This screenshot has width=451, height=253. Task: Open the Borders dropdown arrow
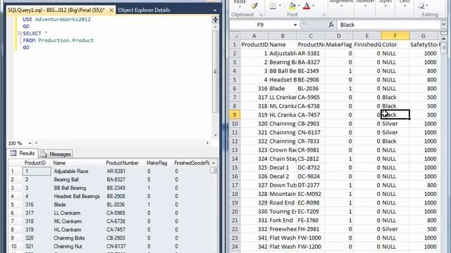280,6
